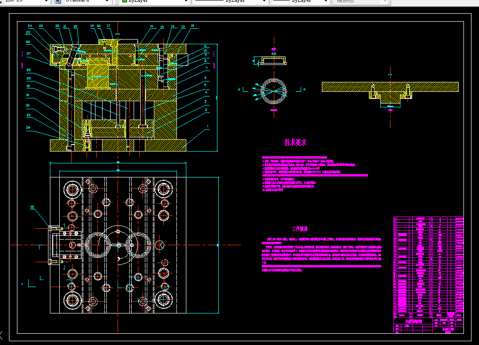The width and height of the screenshot is (479, 345).
Task: Click part balloon number 35
Action: pos(32,207)
